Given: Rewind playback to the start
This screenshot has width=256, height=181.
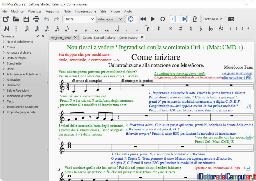Looking at the screenshot, I should tap(143, 19).
